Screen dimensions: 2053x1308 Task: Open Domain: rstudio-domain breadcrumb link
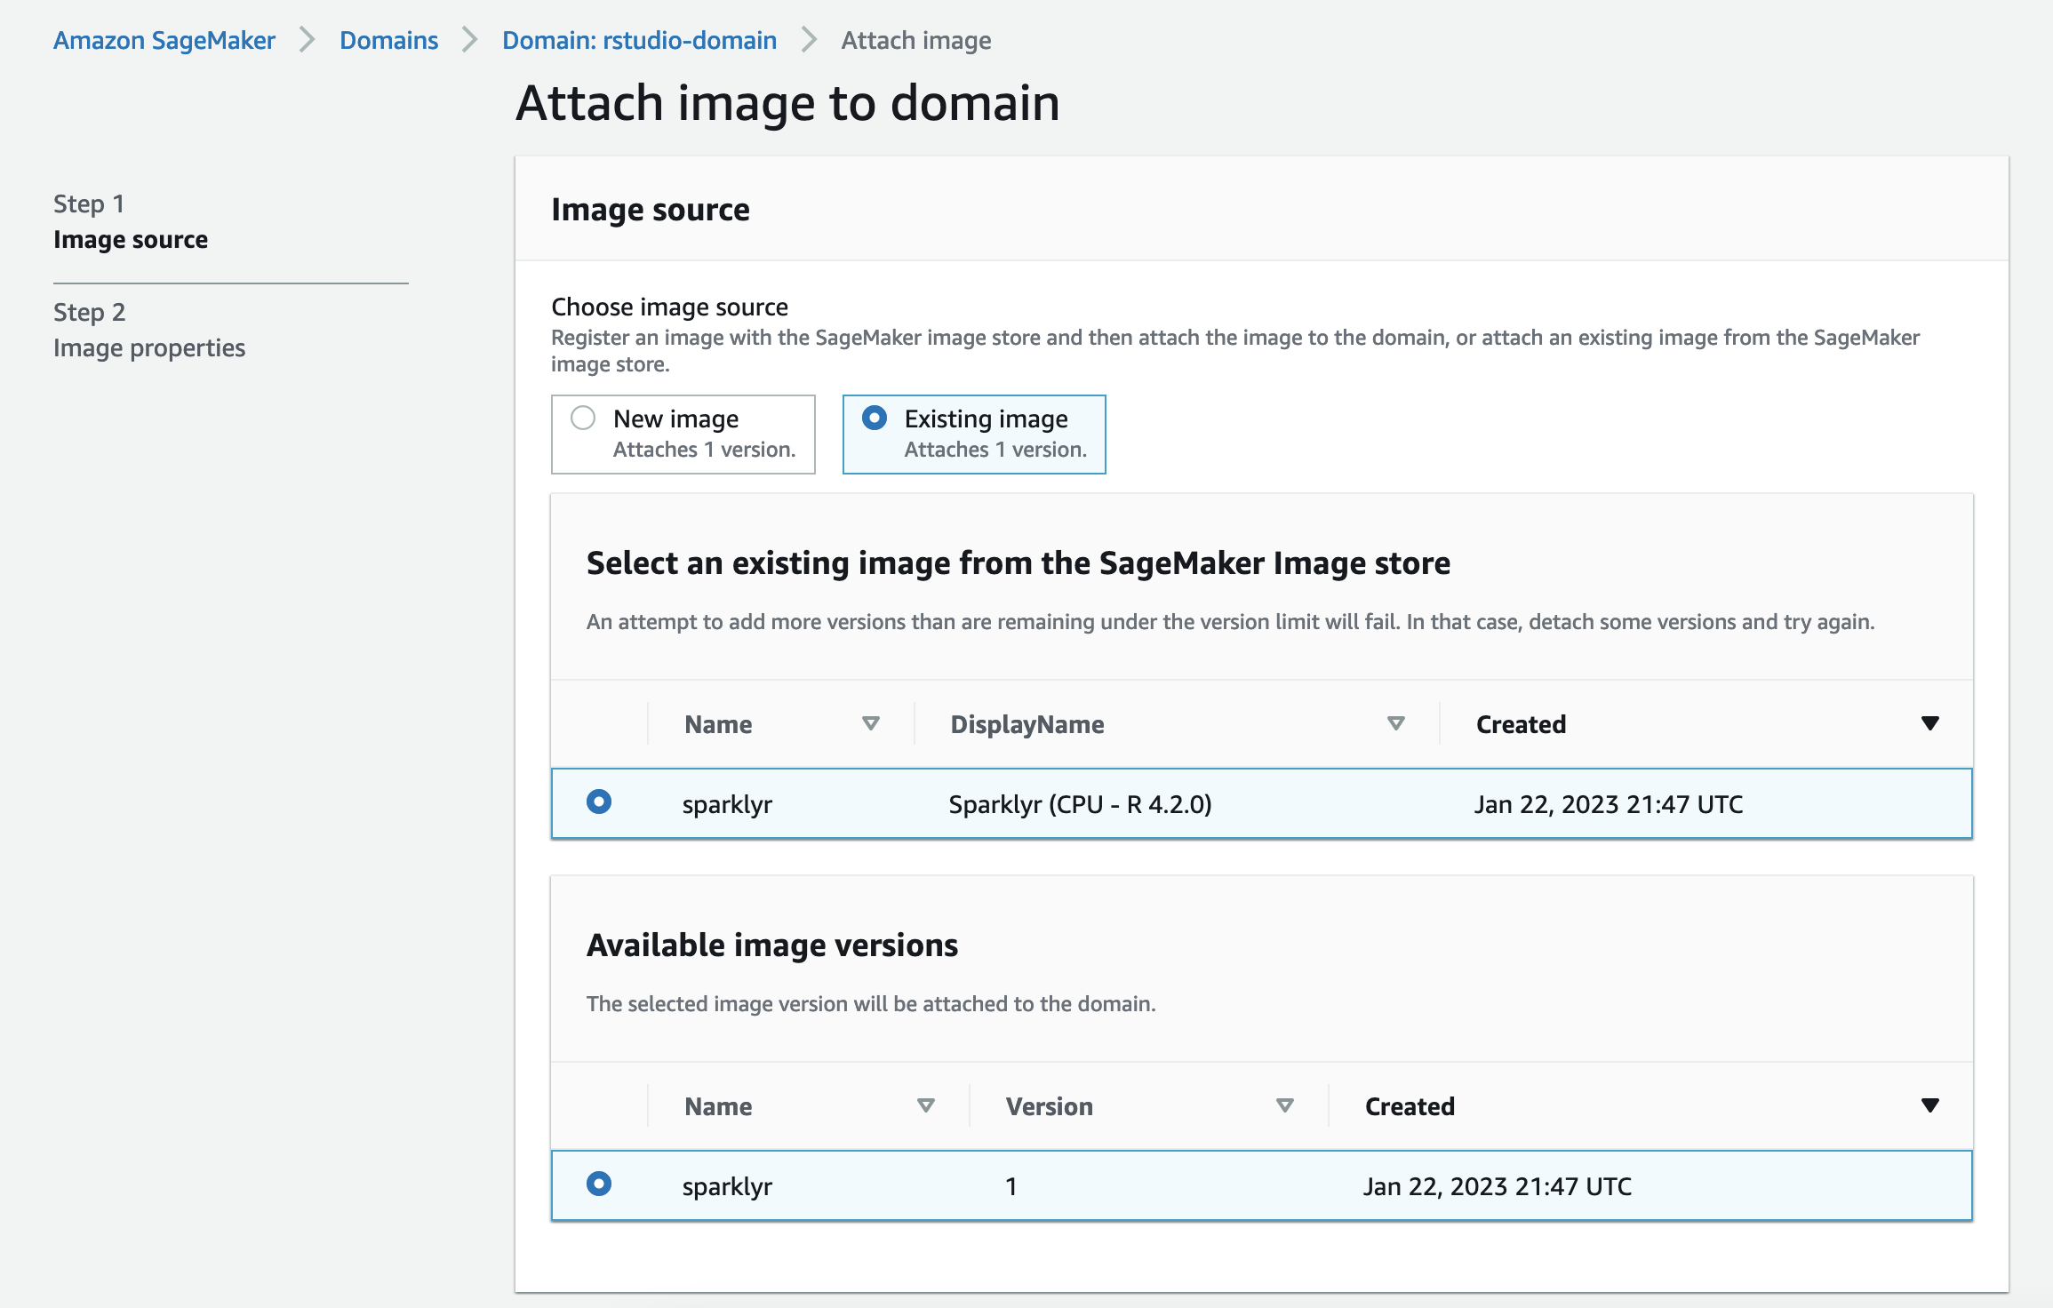639,40
